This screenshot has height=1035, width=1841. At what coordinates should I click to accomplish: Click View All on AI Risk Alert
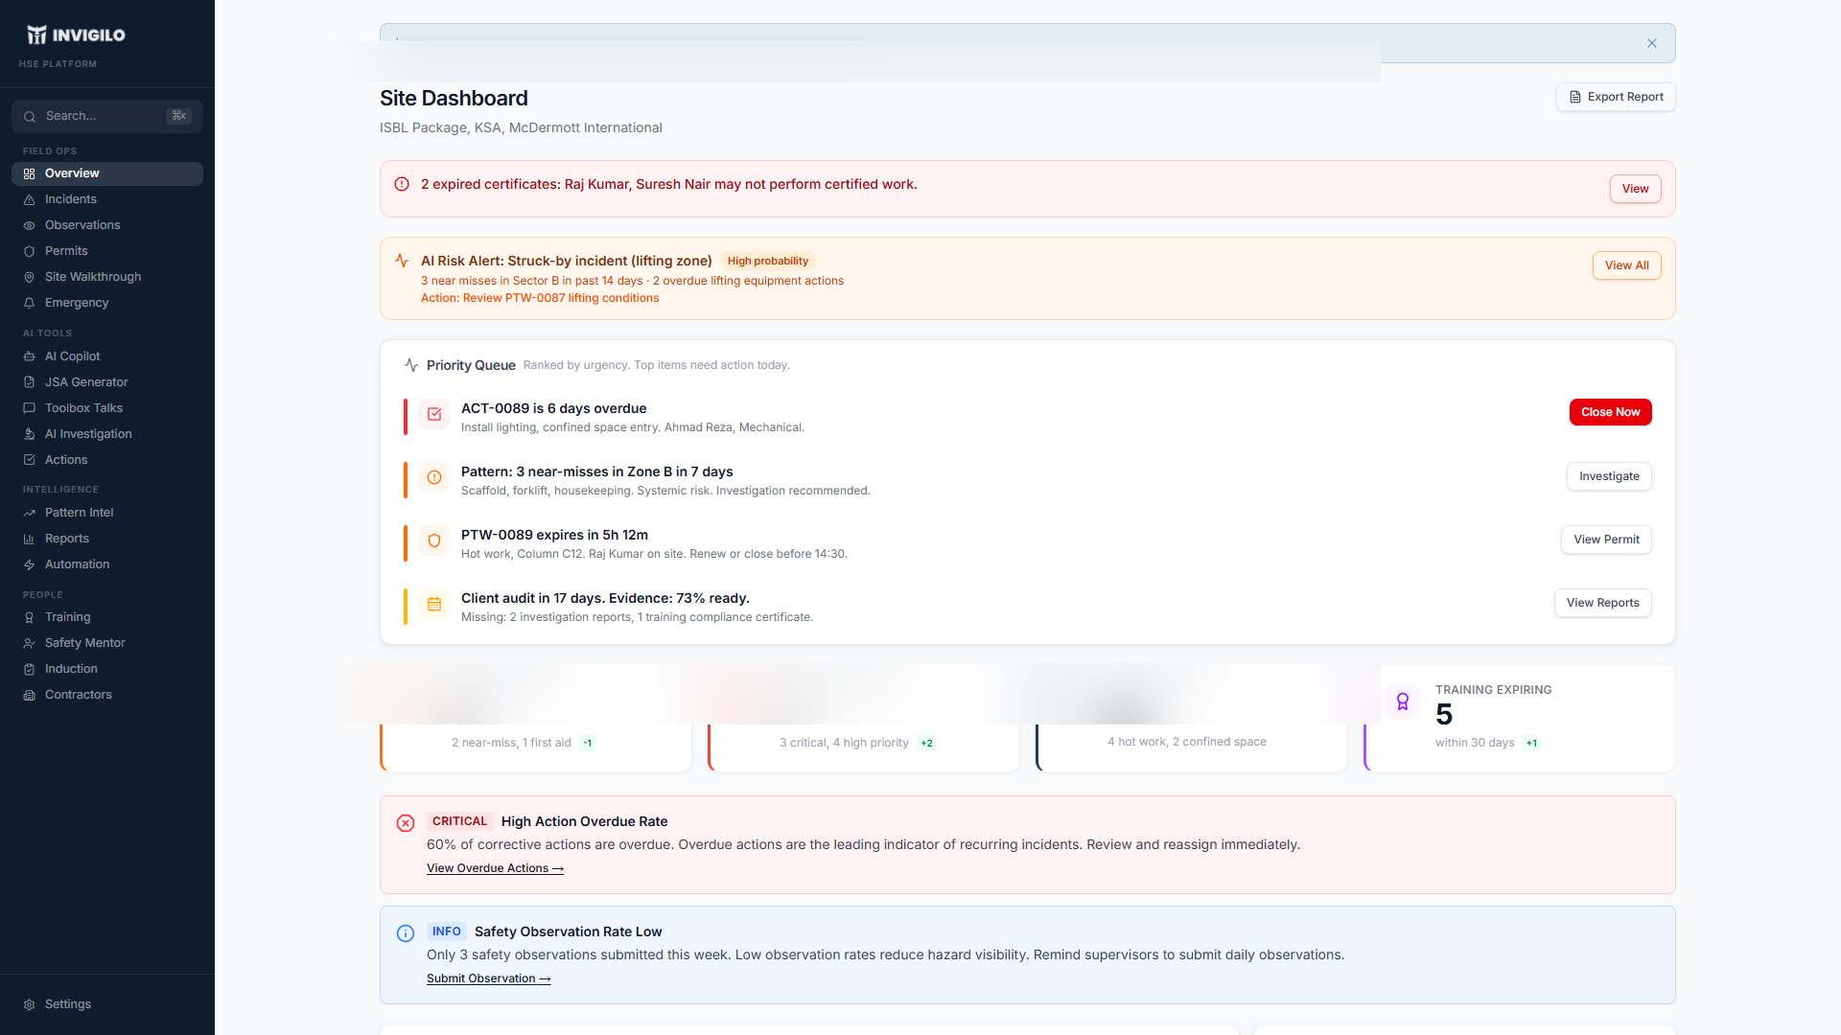pyautogui.click(x=1626, y=265)
